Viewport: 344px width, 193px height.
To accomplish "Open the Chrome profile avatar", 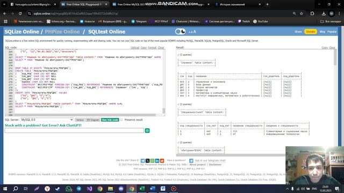I will click(x=332, y=13).
